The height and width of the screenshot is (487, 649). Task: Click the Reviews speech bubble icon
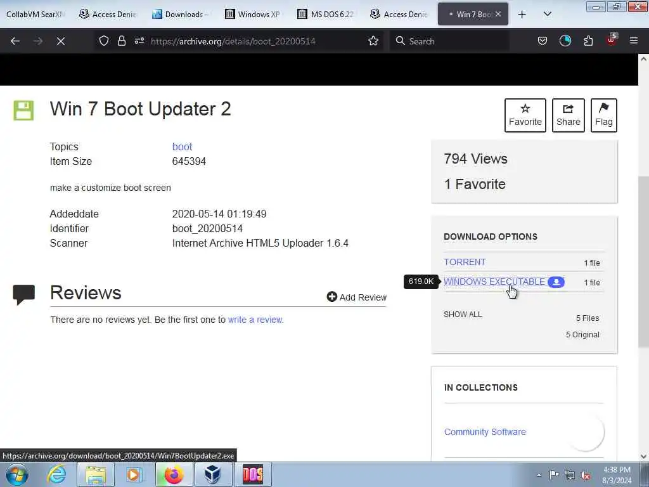point(23,295)
